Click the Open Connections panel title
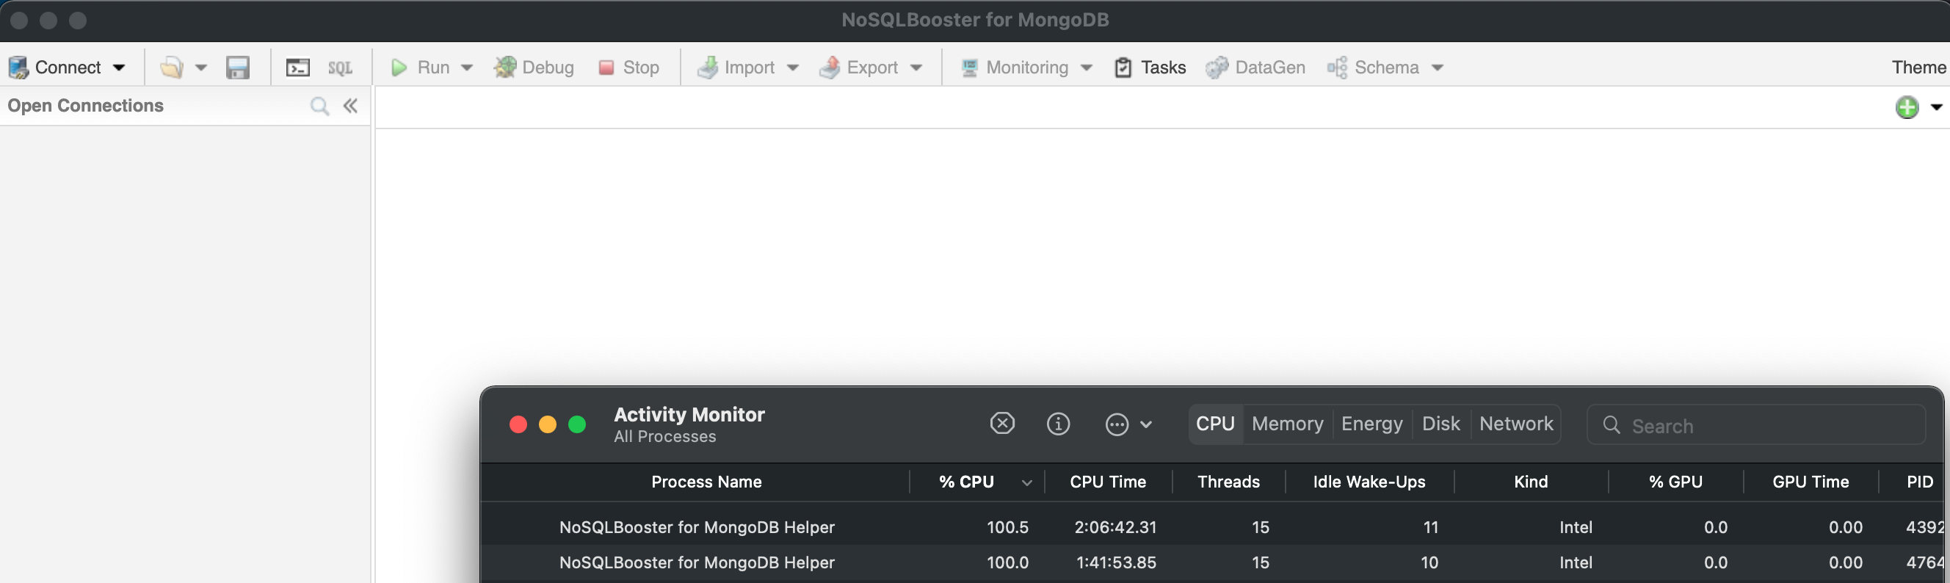This screenshot has width=1950, height=583. pos(86,106)
